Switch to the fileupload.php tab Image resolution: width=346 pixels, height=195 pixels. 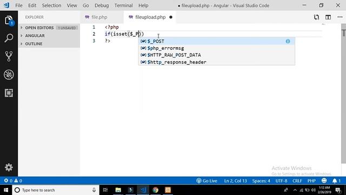point(150,17)
